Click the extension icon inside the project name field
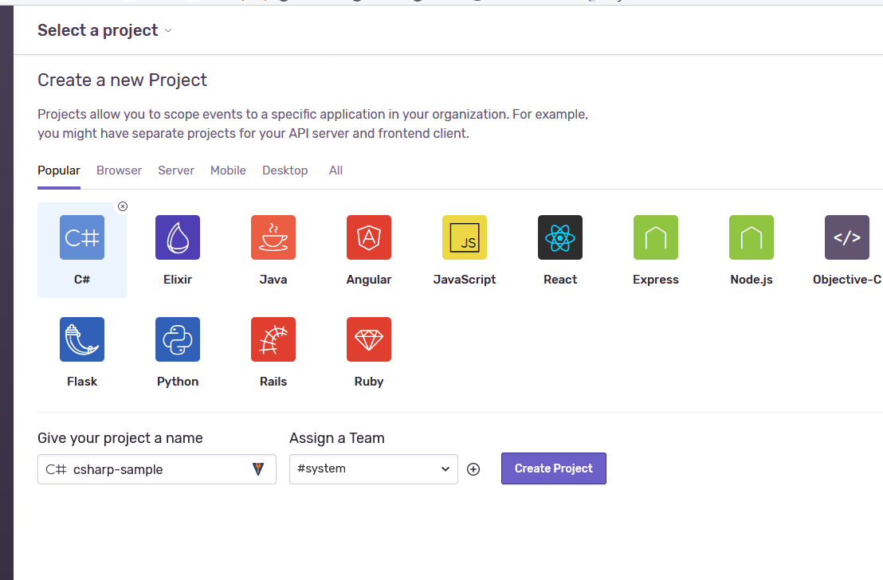This screenshot has height=580, width=883. click(x=258, y=468)
